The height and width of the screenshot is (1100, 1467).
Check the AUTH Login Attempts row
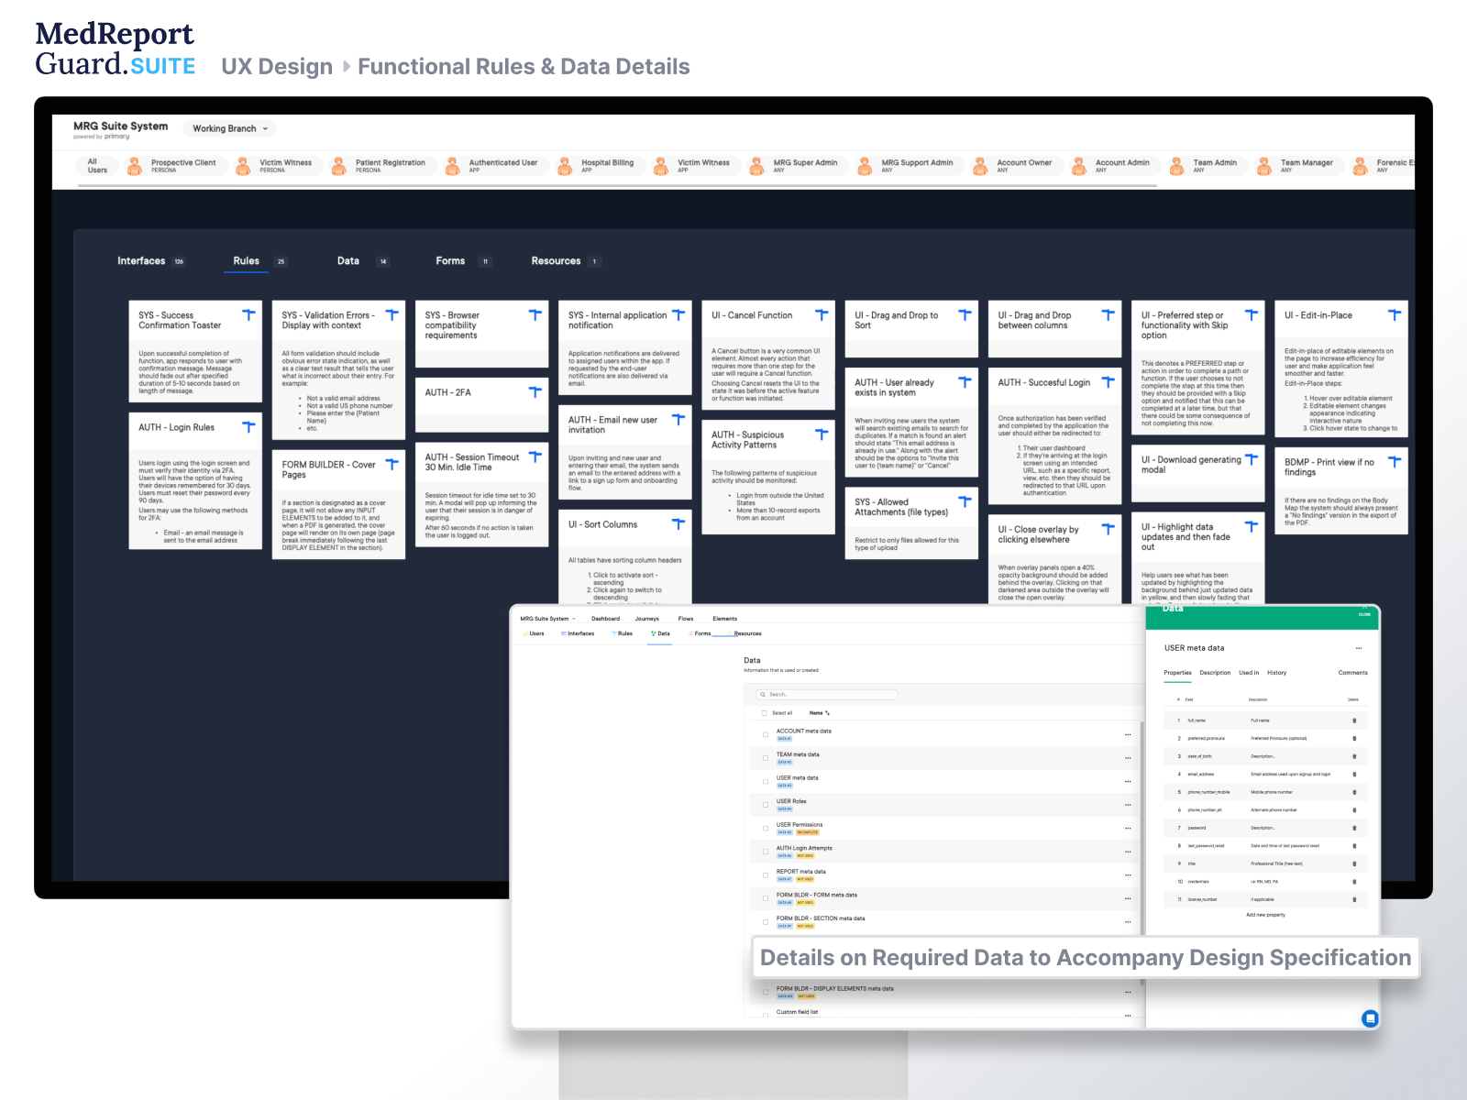pyautogui.click(x=767, y=852)
